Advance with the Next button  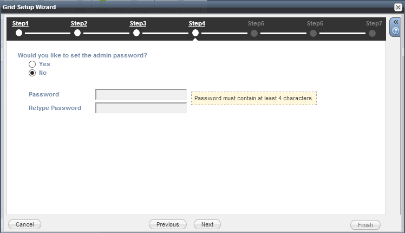coord(207,224)
